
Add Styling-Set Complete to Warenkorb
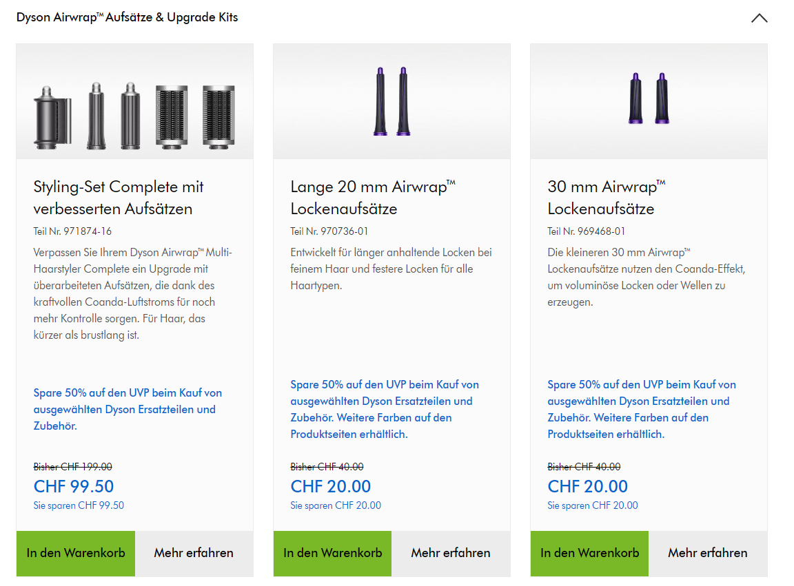[x=76, y=553]
